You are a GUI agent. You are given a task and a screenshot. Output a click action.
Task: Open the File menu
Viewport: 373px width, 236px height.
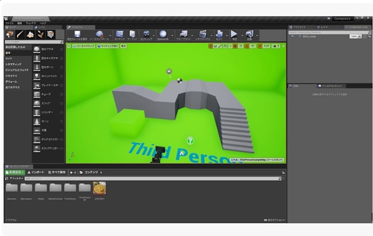9,23
